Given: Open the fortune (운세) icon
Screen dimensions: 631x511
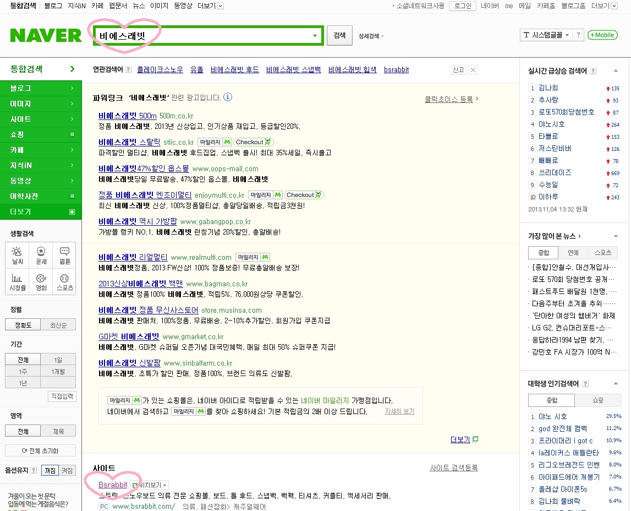Looking at the screenshot, I should 41,255.
